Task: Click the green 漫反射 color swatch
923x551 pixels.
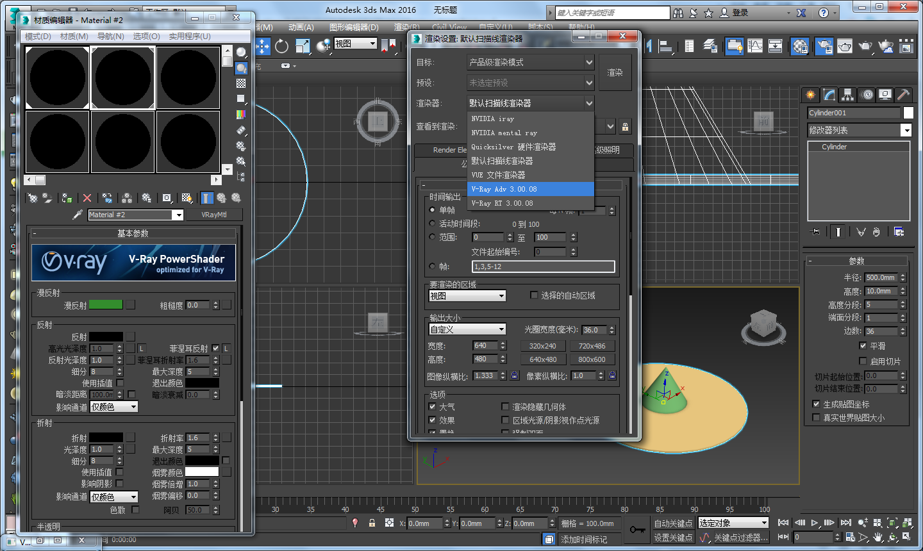Action: click(106, 305)
